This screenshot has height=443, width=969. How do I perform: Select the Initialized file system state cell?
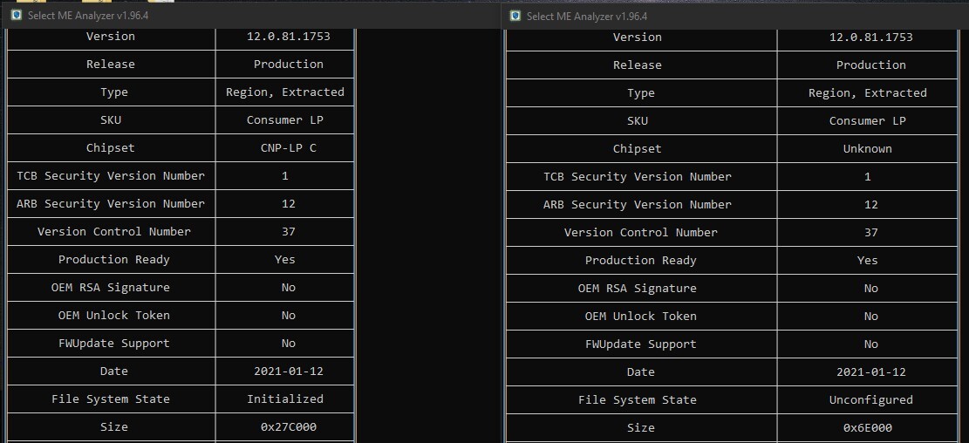(284, 399)
